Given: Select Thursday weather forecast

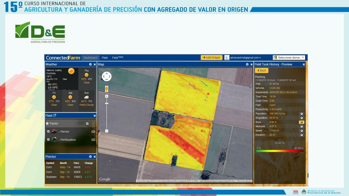Looking at the screenshot, I should coord(87,77).
